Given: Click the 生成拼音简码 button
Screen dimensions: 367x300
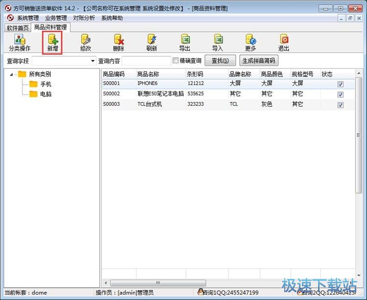Looking at the screenshot, I should pyautogui.click(x=259, y=61).
